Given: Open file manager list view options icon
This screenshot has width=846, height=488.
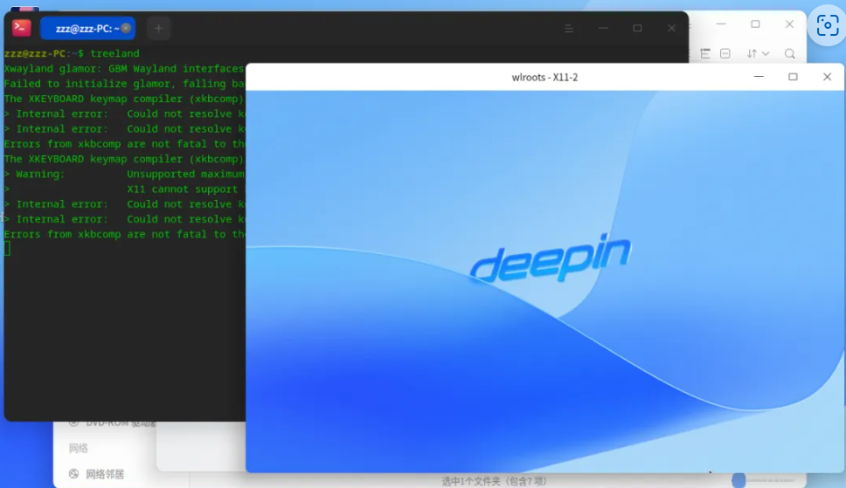Looking at the screenshot, I should click(x=725, y=53).
